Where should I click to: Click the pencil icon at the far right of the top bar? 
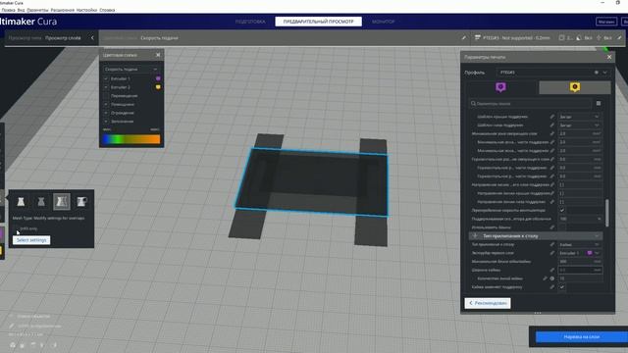pyautogui.click(x=619, y=38)
